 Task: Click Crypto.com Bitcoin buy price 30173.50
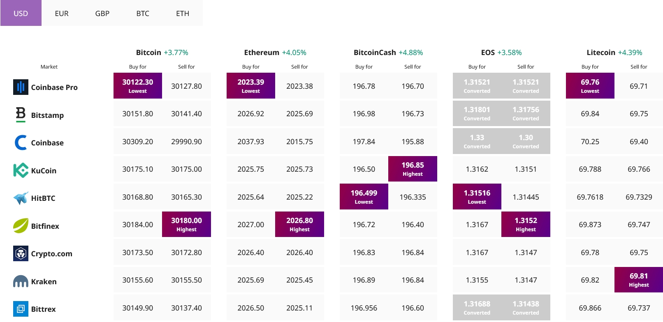pyautogui.click(x=138, y=252)
